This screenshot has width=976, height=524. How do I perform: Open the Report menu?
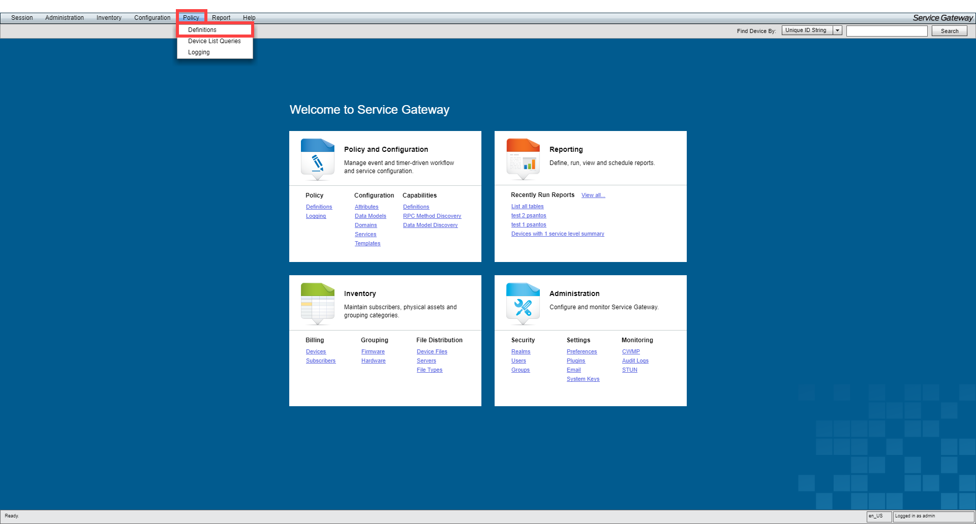(x=221, y=18)
